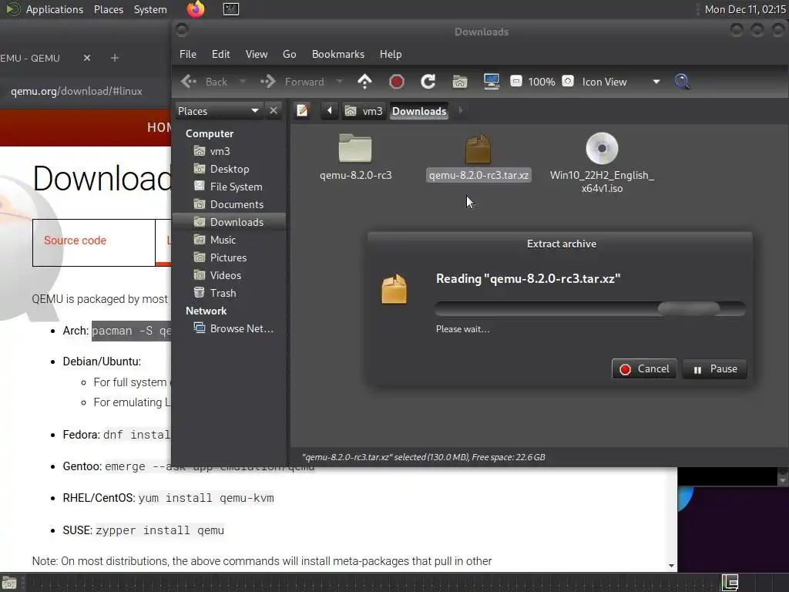Close the Places side pane
Image resolution: width=789 pixels, height=592 pixels.
coord(274,111)
